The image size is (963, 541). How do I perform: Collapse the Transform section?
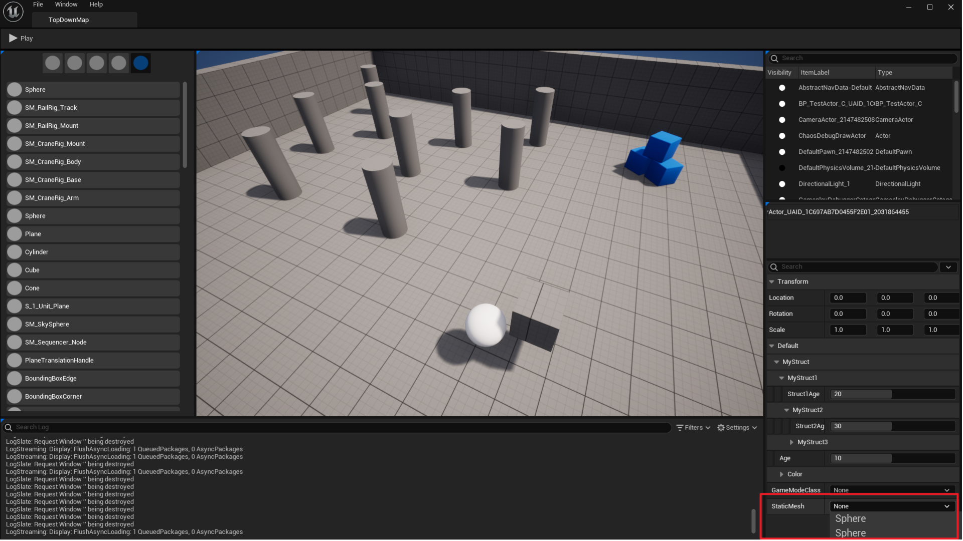[x=772, y=282]
